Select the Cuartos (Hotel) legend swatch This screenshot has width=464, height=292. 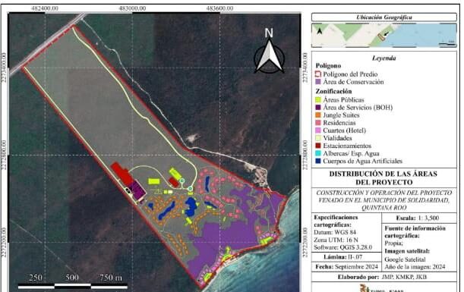tap(318, 130)
